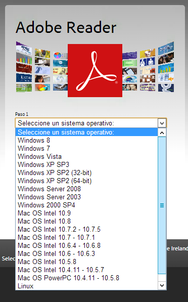Click the list scrollbar up arrow

(162, 133)
